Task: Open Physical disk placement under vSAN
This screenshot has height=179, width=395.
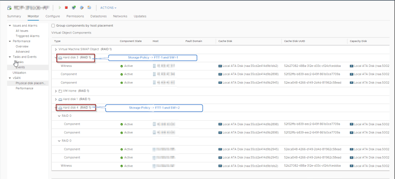Action: 30,83
